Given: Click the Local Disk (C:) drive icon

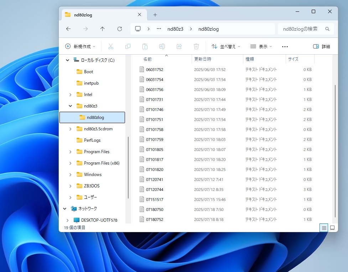Looking at the screenshot, I should click(76, 60).
